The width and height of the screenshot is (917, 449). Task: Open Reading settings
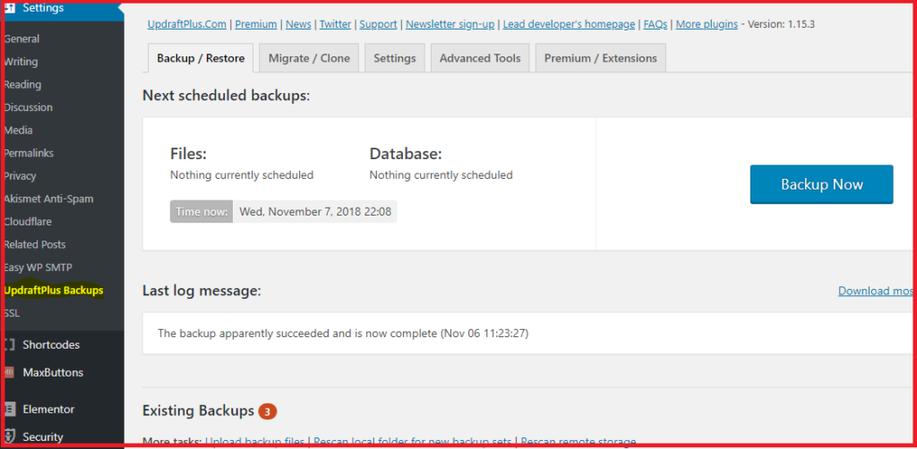tap(22, 85)
